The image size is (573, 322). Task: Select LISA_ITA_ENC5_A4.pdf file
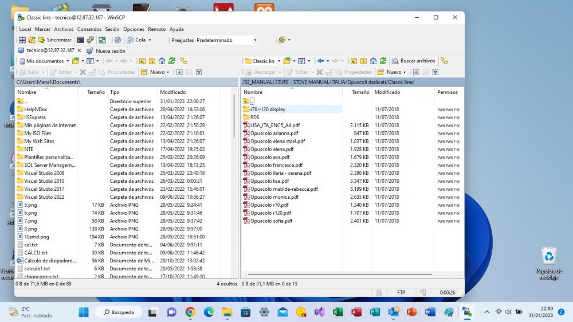pos(275,125)
